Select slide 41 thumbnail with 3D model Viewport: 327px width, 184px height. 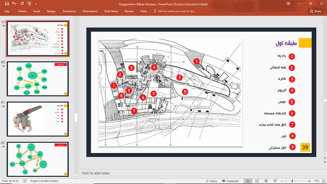coord(38,119)
